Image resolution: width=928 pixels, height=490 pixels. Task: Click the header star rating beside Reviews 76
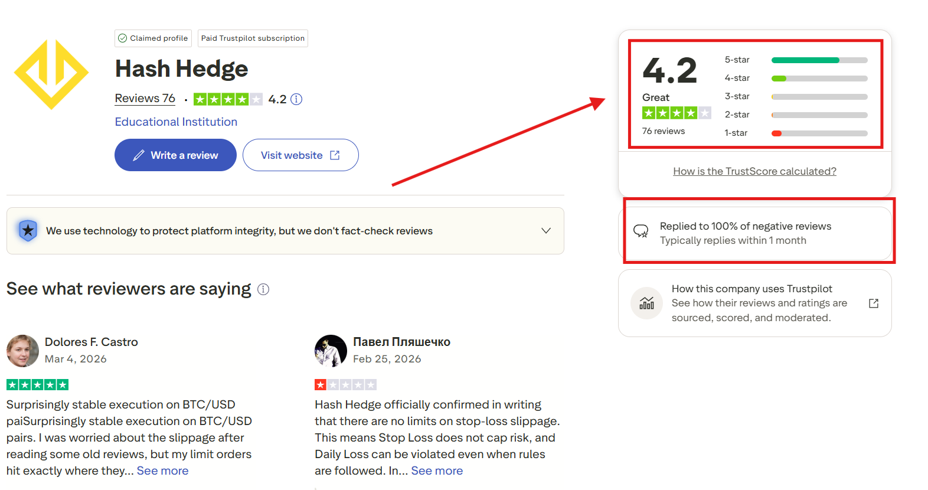pos(228,99)
